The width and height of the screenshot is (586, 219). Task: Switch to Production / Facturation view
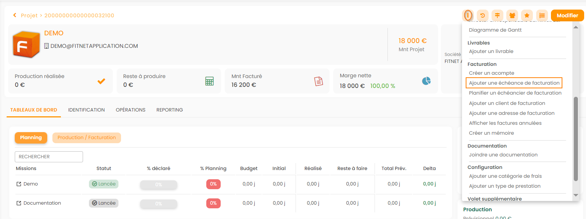pyautogui.click(x=86, y=138)
